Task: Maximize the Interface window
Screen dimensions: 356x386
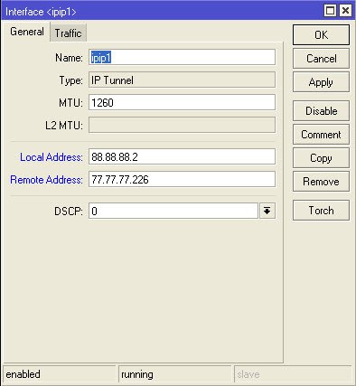Action: coord(331,11)
